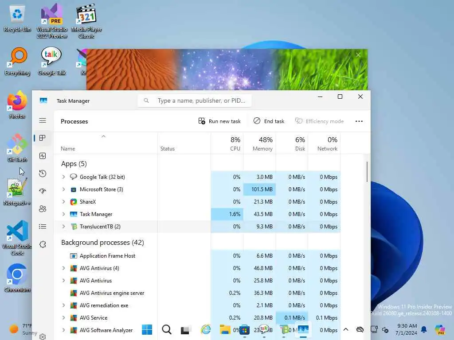454x340 pixels.
Task: Switch to the Processes page icon
Action: pyautogui.click(x=43, y=138)
